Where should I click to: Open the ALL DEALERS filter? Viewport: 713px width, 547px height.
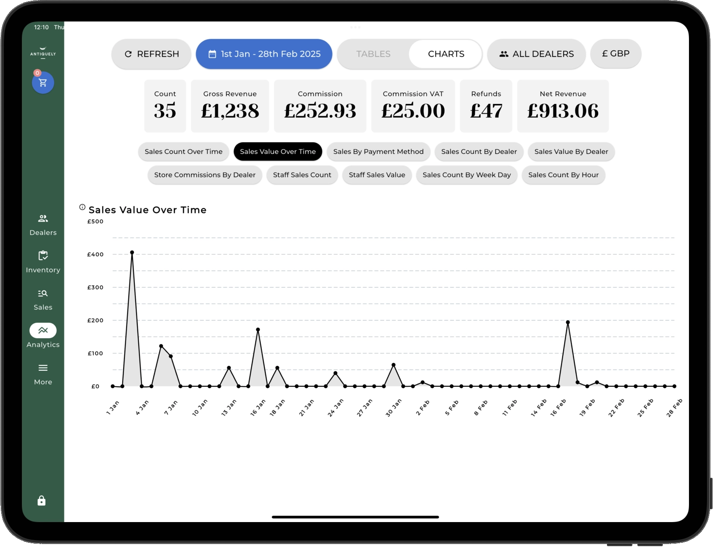536,54
